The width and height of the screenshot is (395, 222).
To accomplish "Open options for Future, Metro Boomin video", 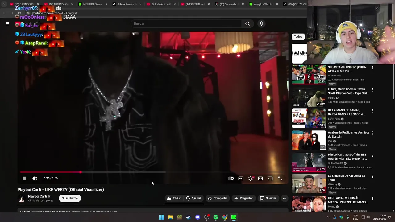I will (x=372, y=90).
